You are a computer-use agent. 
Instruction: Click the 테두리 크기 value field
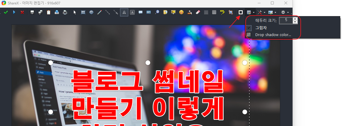pyautogui.click(x=286, y=21)
